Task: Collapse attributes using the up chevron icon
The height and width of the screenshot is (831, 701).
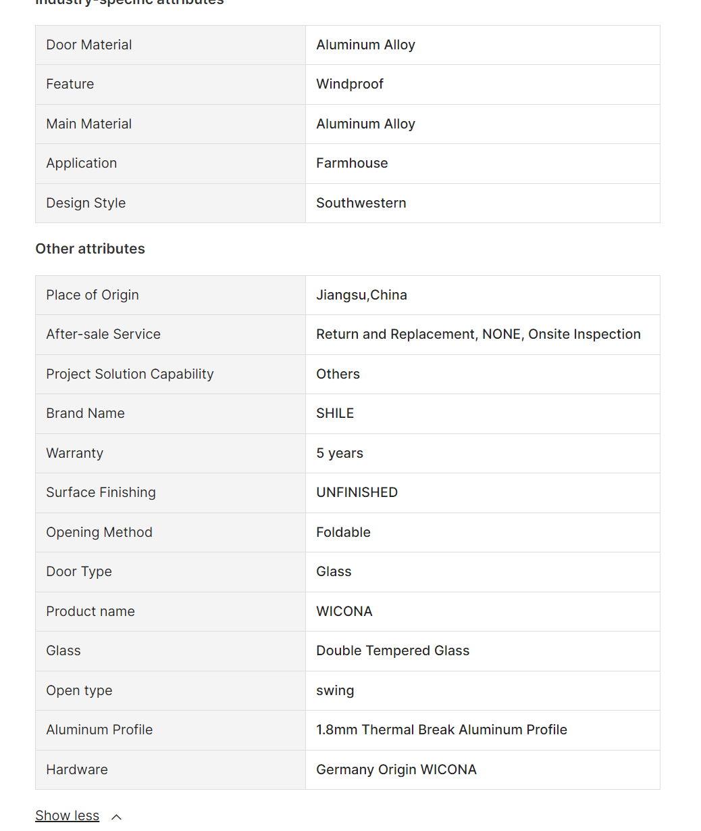Action: [x=116, y=817]
